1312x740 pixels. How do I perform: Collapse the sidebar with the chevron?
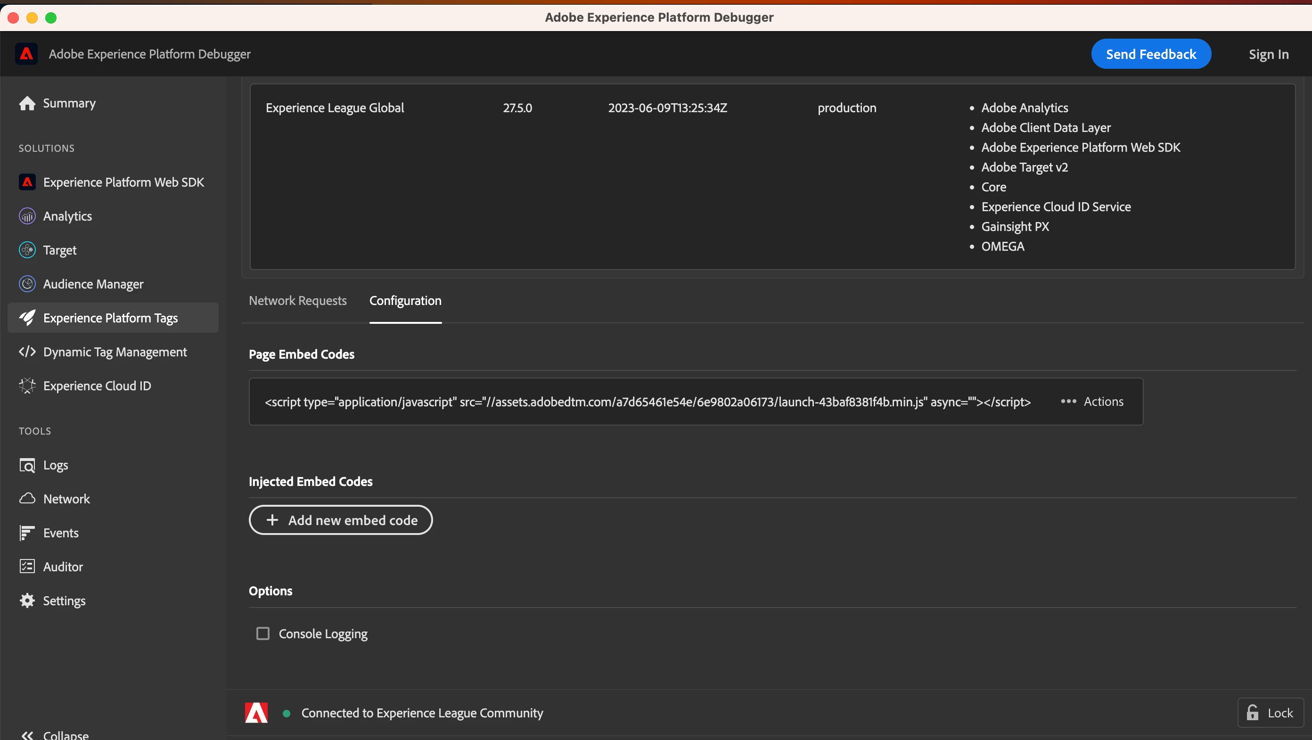pos(27,735)
